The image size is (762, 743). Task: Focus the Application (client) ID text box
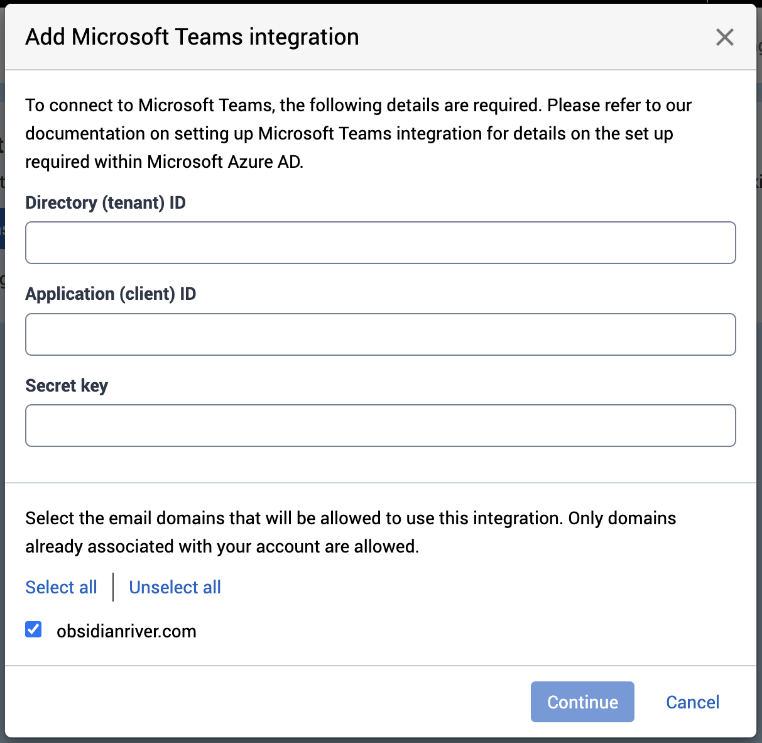pos(380,334)
